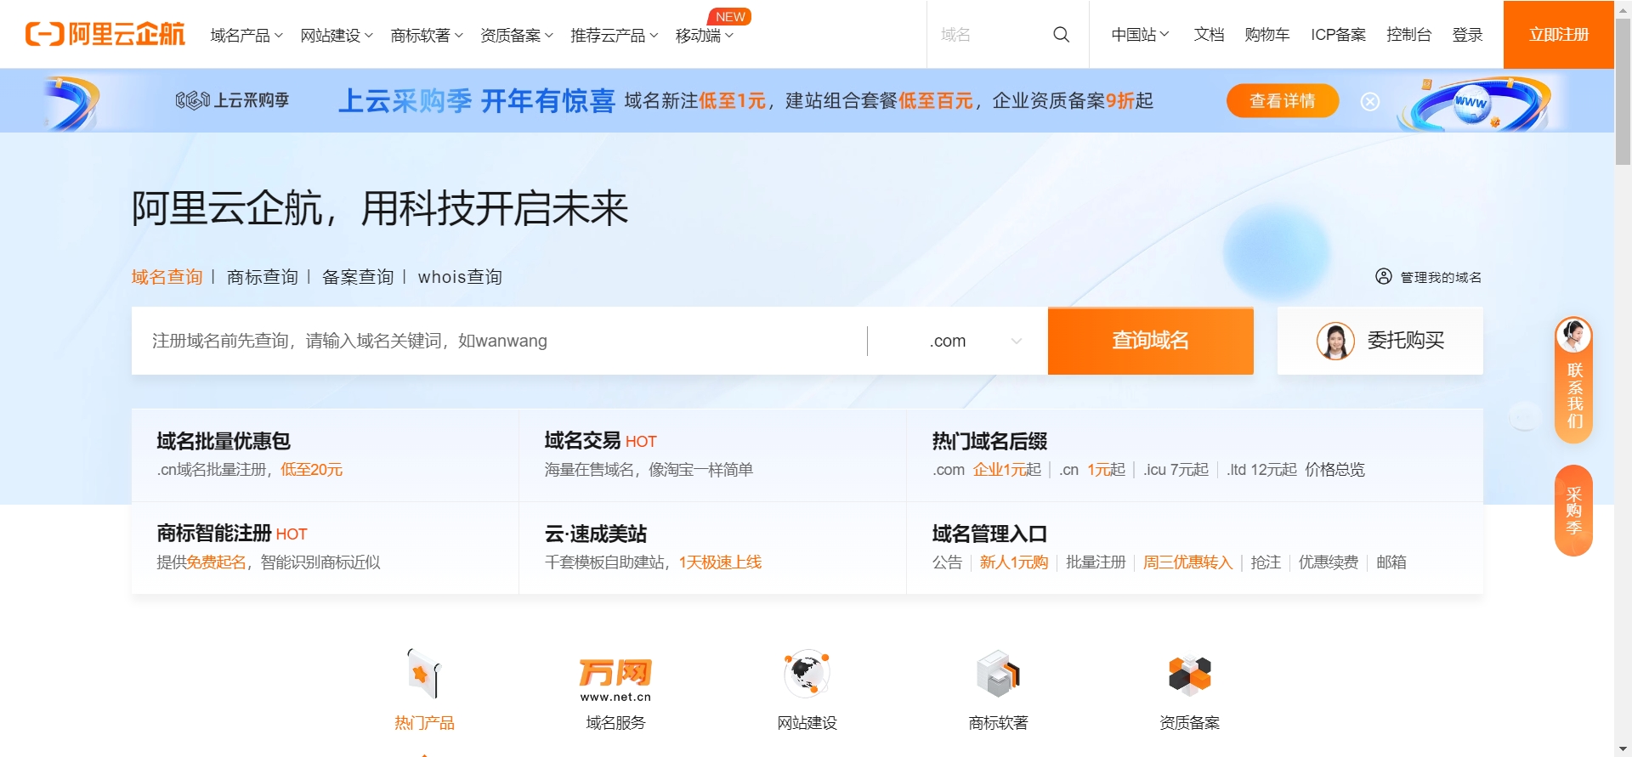Open the 中国站 region dropdown
The width and height of the screenshot is (1632, 757).
[x=1141, y=34]
